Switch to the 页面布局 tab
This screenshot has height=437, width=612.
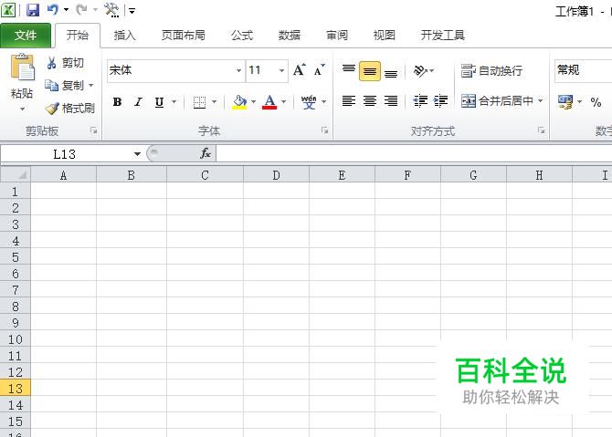click(x=183, y=36)
